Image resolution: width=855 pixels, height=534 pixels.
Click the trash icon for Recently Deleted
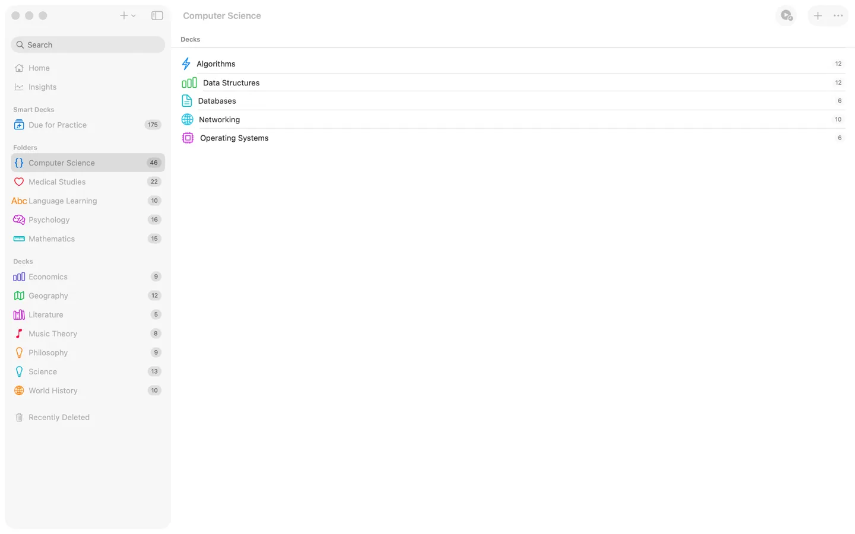pos(19,417)
